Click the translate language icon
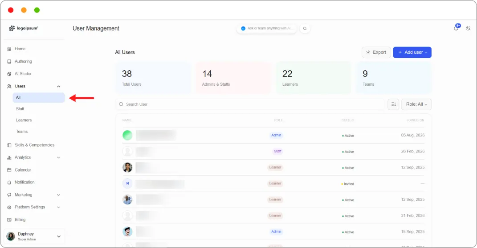The image size is (477, 248). point(468,28)
